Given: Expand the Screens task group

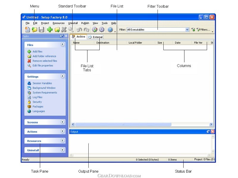Looking at the screenshot, I should (62, 122).
